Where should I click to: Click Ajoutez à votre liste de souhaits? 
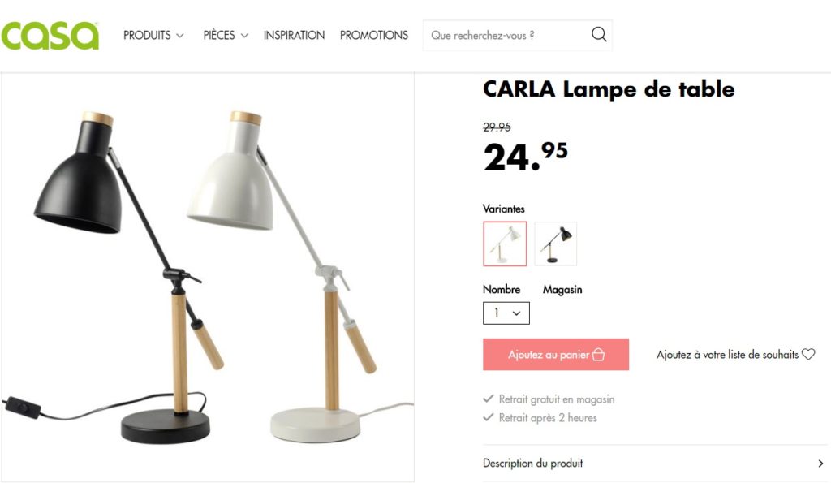pos(727,355)
